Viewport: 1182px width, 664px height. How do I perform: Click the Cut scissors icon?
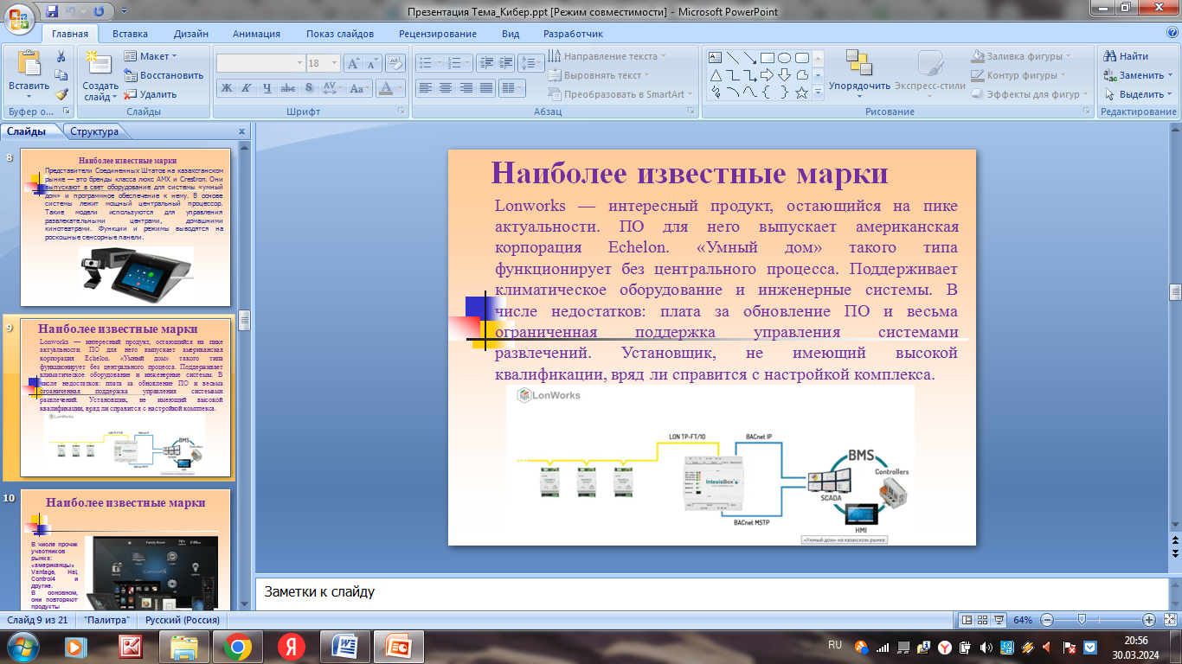61,56
